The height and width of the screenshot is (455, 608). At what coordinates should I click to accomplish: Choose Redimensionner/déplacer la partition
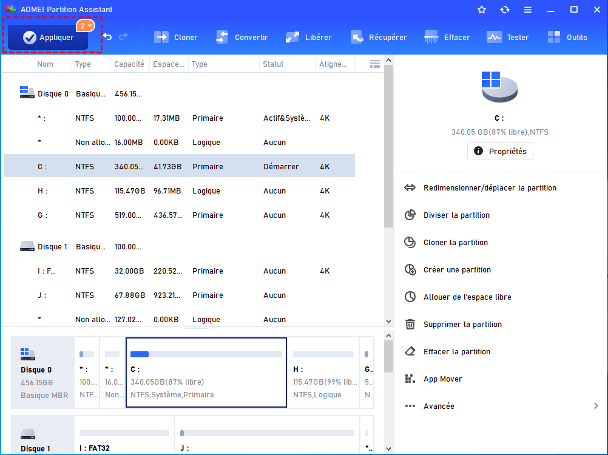pos(490,188)
